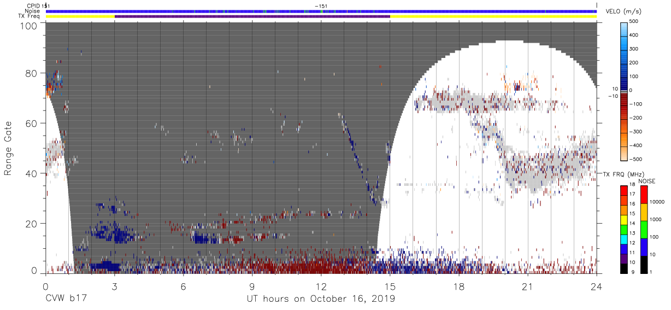The image size is (671, 310).
Task: Click the -10 threshold label beside velocity colorbar
Action: click(x=614, y=96)
